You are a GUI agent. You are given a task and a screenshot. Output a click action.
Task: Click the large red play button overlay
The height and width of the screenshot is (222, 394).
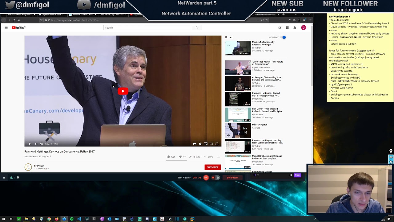click(x=123, y=91)
